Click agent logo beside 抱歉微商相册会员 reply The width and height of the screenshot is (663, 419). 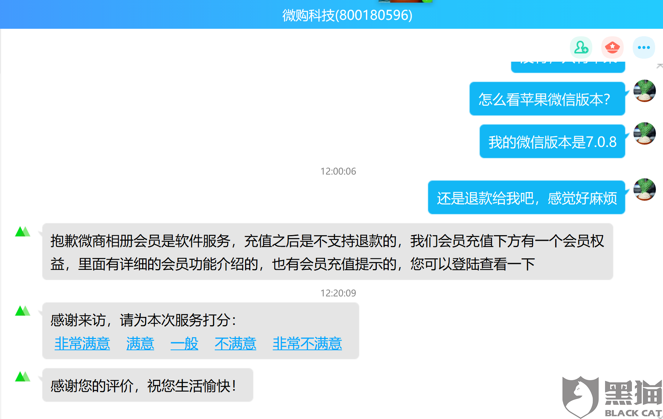pyautogui.click(x=22, y=232)
